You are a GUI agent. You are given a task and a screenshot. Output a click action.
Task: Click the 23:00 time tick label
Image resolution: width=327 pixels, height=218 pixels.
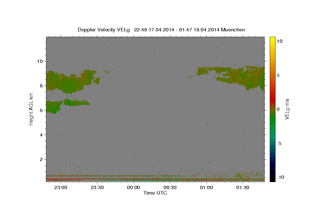tap(60, 187)
